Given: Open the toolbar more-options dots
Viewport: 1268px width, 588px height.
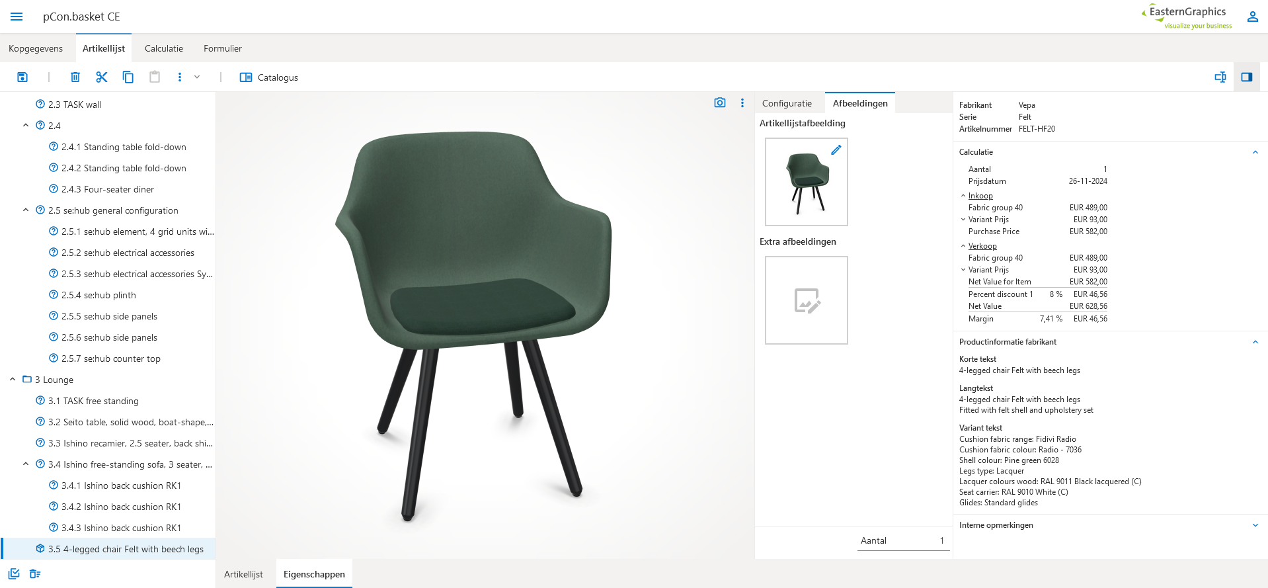Looking at the screenshot, I should pyautogui.click(x=180, y=77).
